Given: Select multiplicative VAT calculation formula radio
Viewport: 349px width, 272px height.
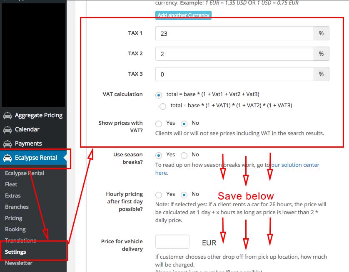Looking at the screenshot, I should pos(163,106).
